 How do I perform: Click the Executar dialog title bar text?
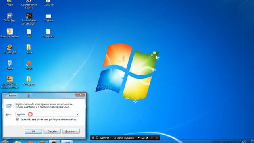coord(12,95)
